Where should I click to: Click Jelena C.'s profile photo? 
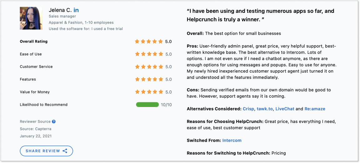click(31, 18)
